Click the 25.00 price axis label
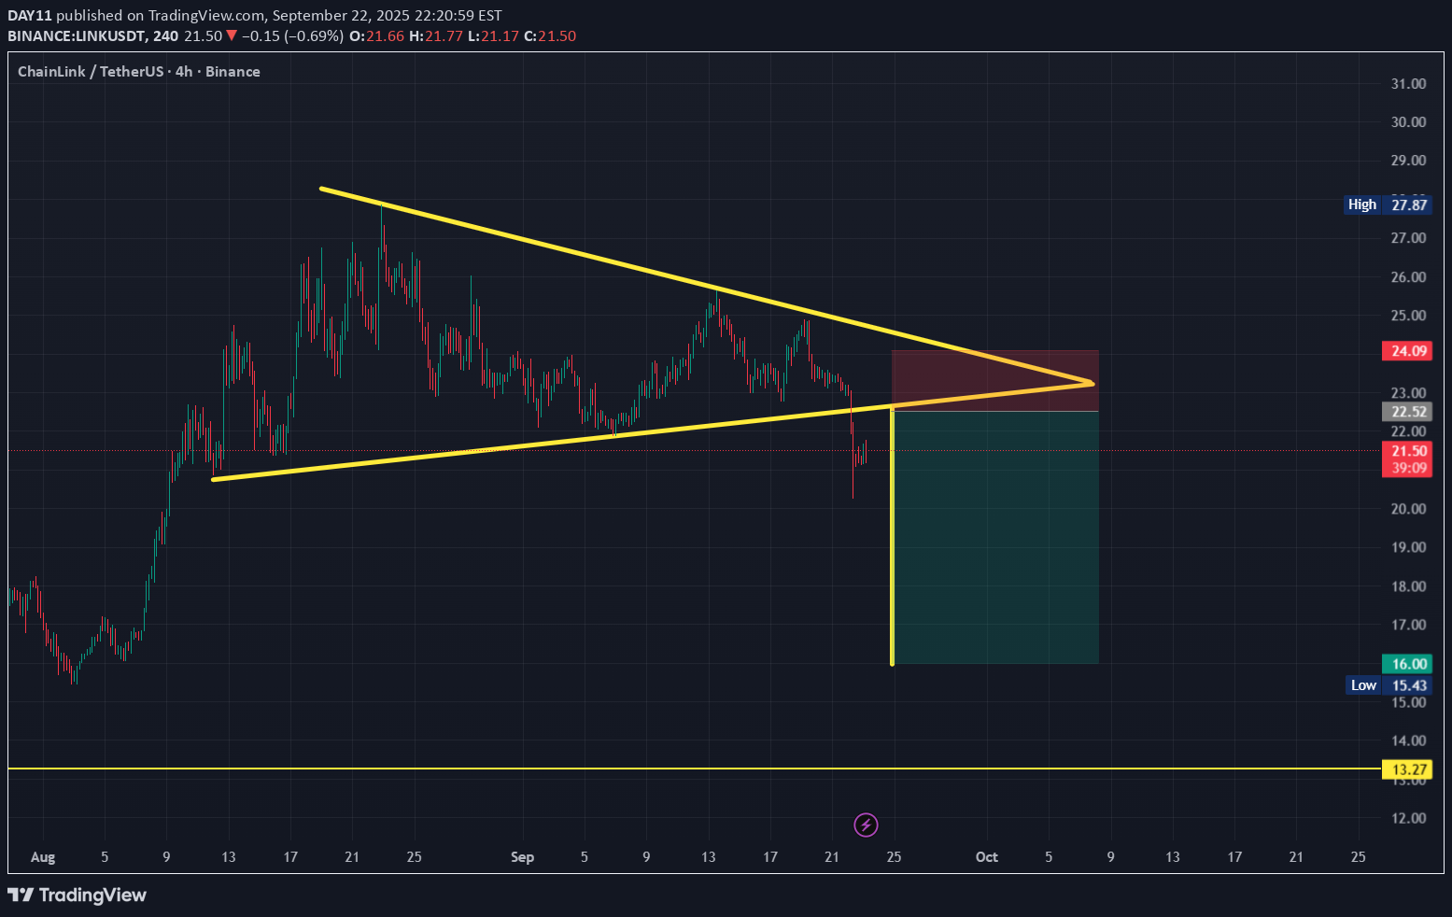This screenshot has height=917, width=1452. (1408, 316)
